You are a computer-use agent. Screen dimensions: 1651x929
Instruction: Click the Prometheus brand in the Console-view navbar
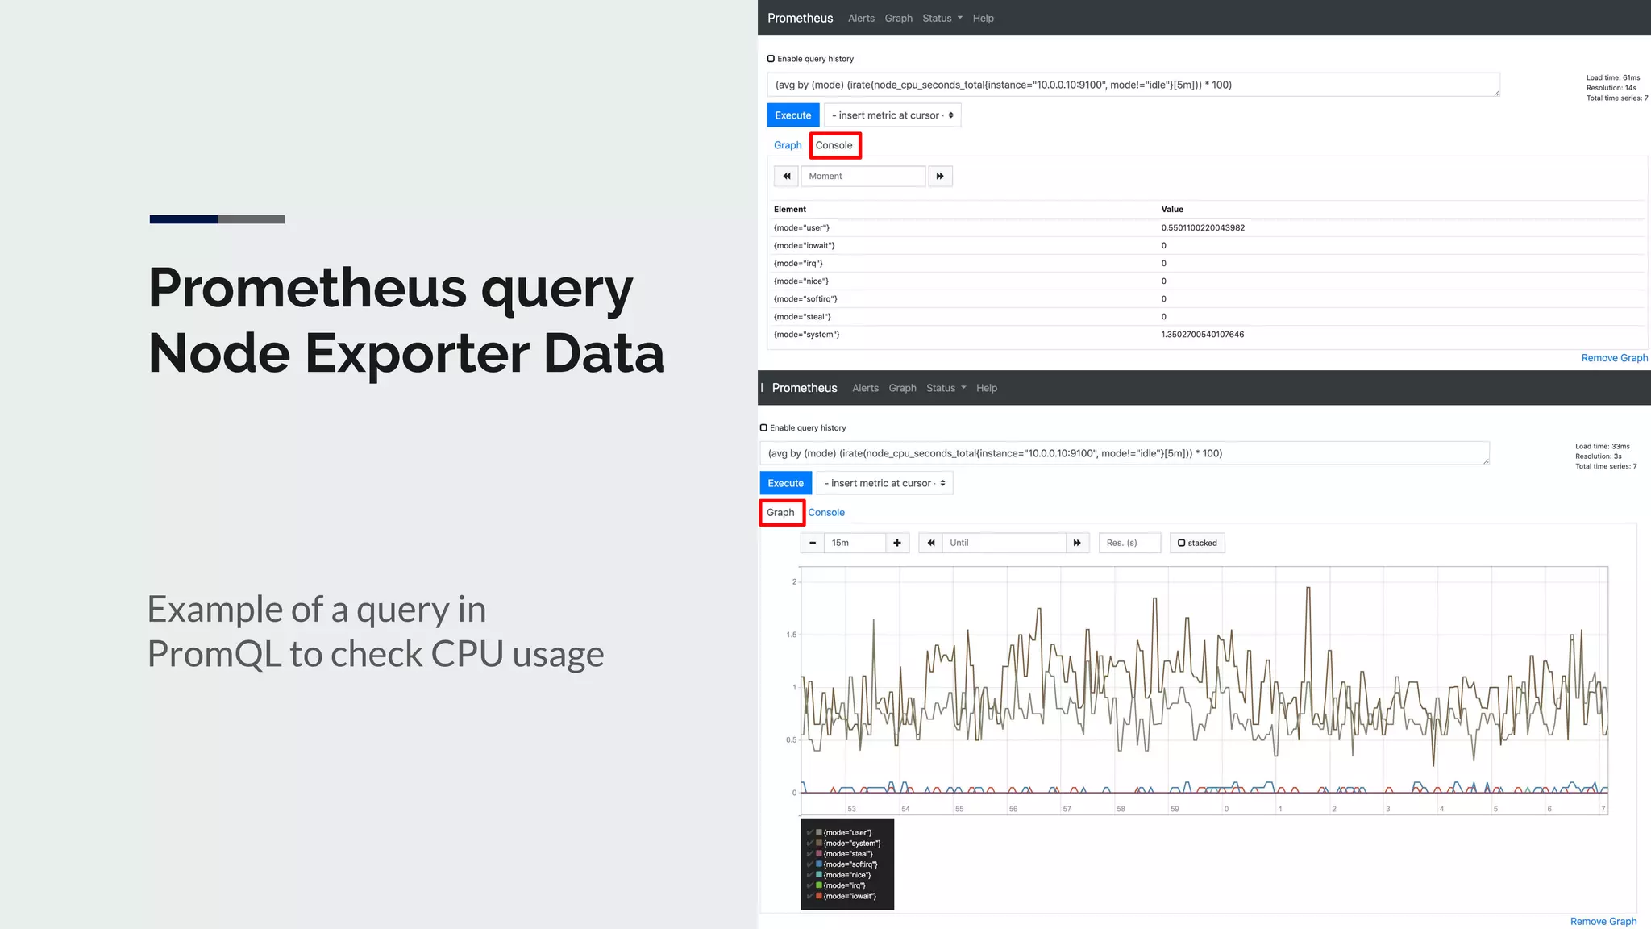pyautogui.click(x=800, y=18)
